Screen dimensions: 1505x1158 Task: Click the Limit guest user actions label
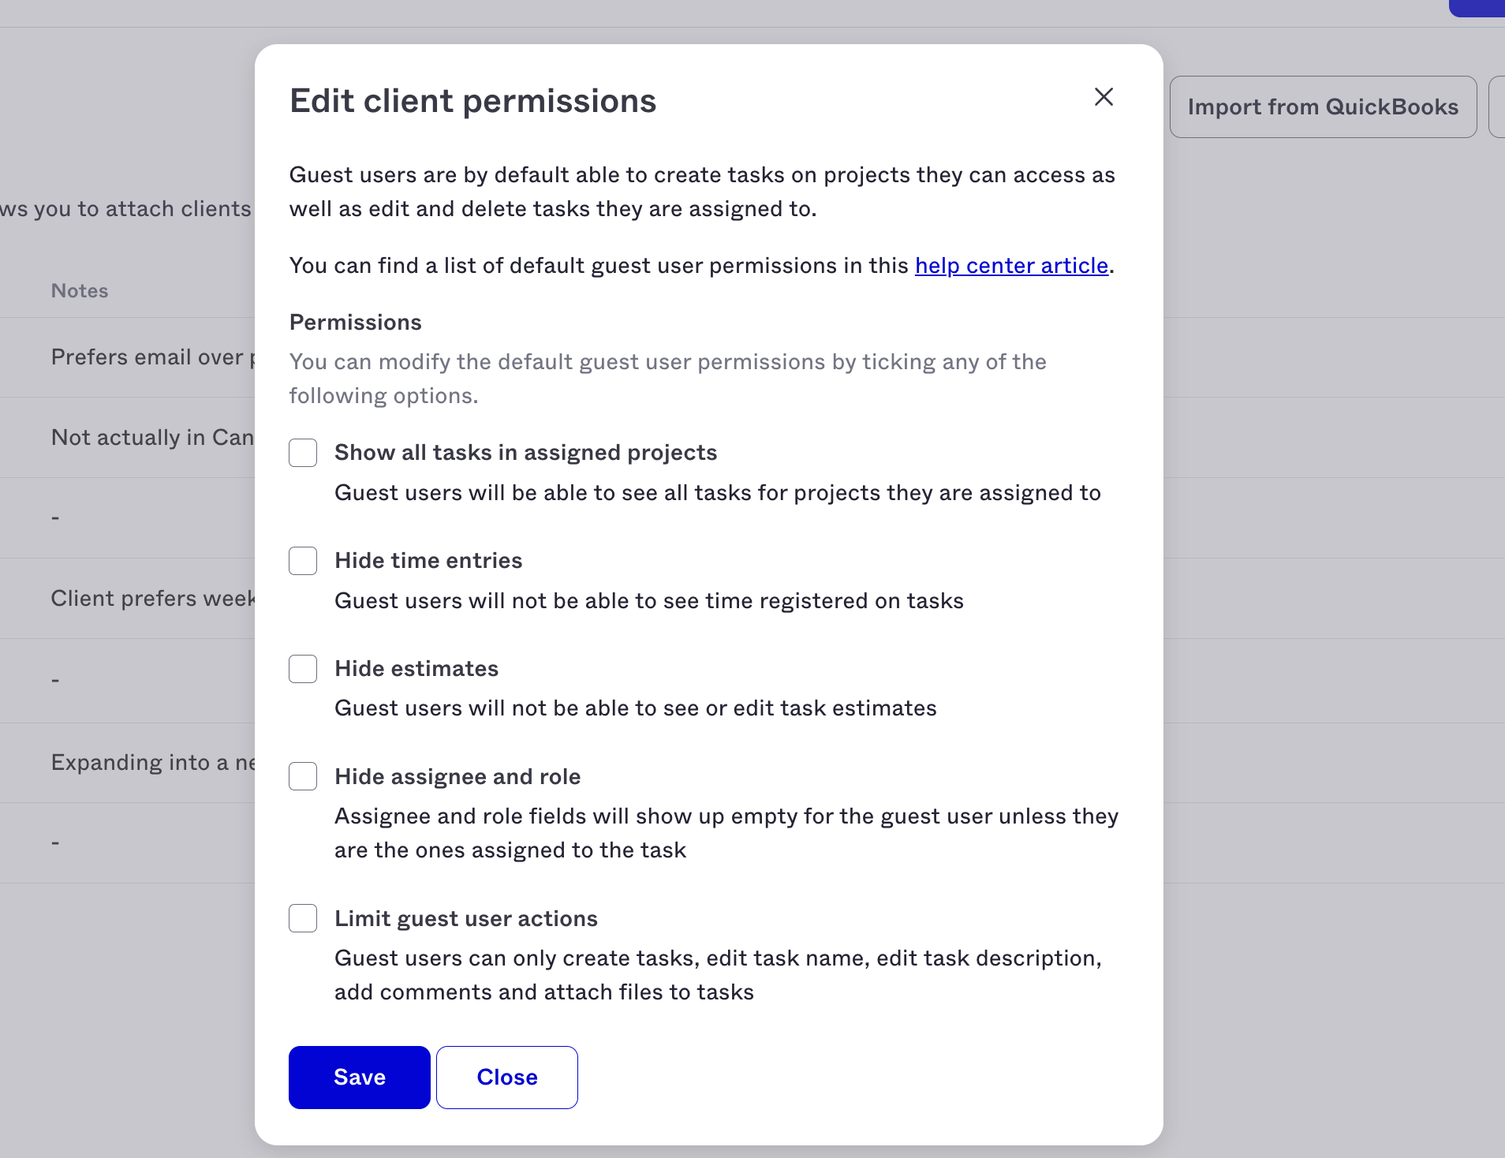pos(466,919)
